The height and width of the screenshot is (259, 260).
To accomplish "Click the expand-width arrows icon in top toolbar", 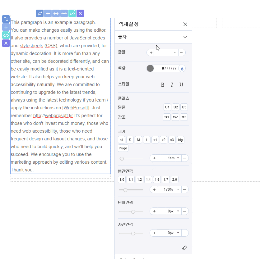I will point(56,13).
